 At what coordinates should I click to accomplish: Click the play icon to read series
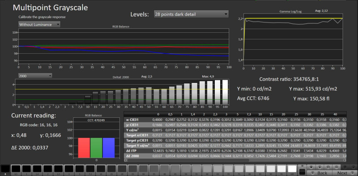pyautogui.click(x=320, y=167)
